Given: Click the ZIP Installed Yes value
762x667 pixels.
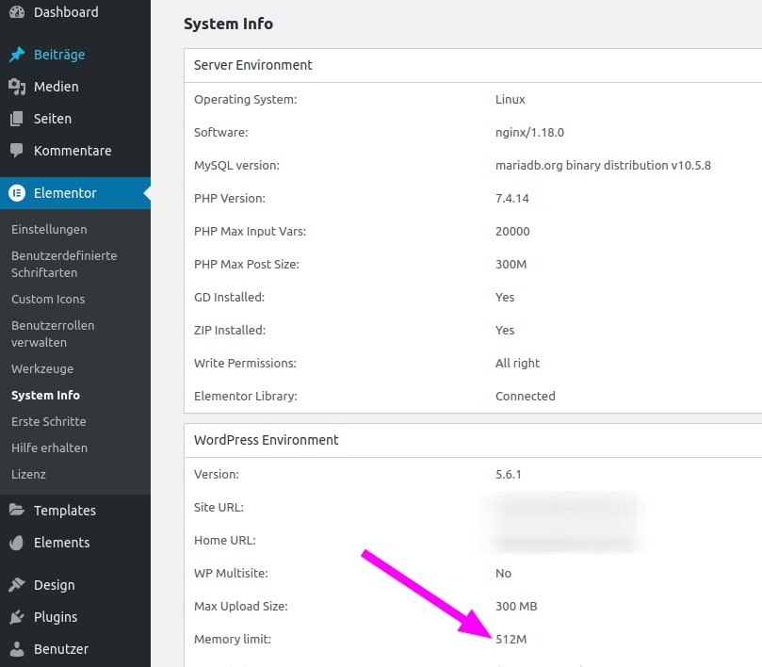Looking at the screenshot, I should (x=505, y=330).
